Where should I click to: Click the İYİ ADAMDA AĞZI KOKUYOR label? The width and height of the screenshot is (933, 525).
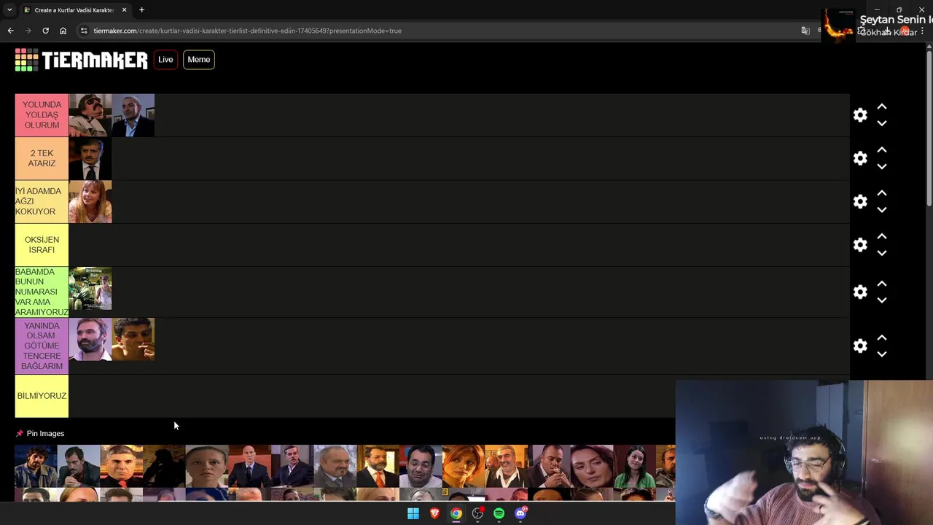(x=42, y=201)
